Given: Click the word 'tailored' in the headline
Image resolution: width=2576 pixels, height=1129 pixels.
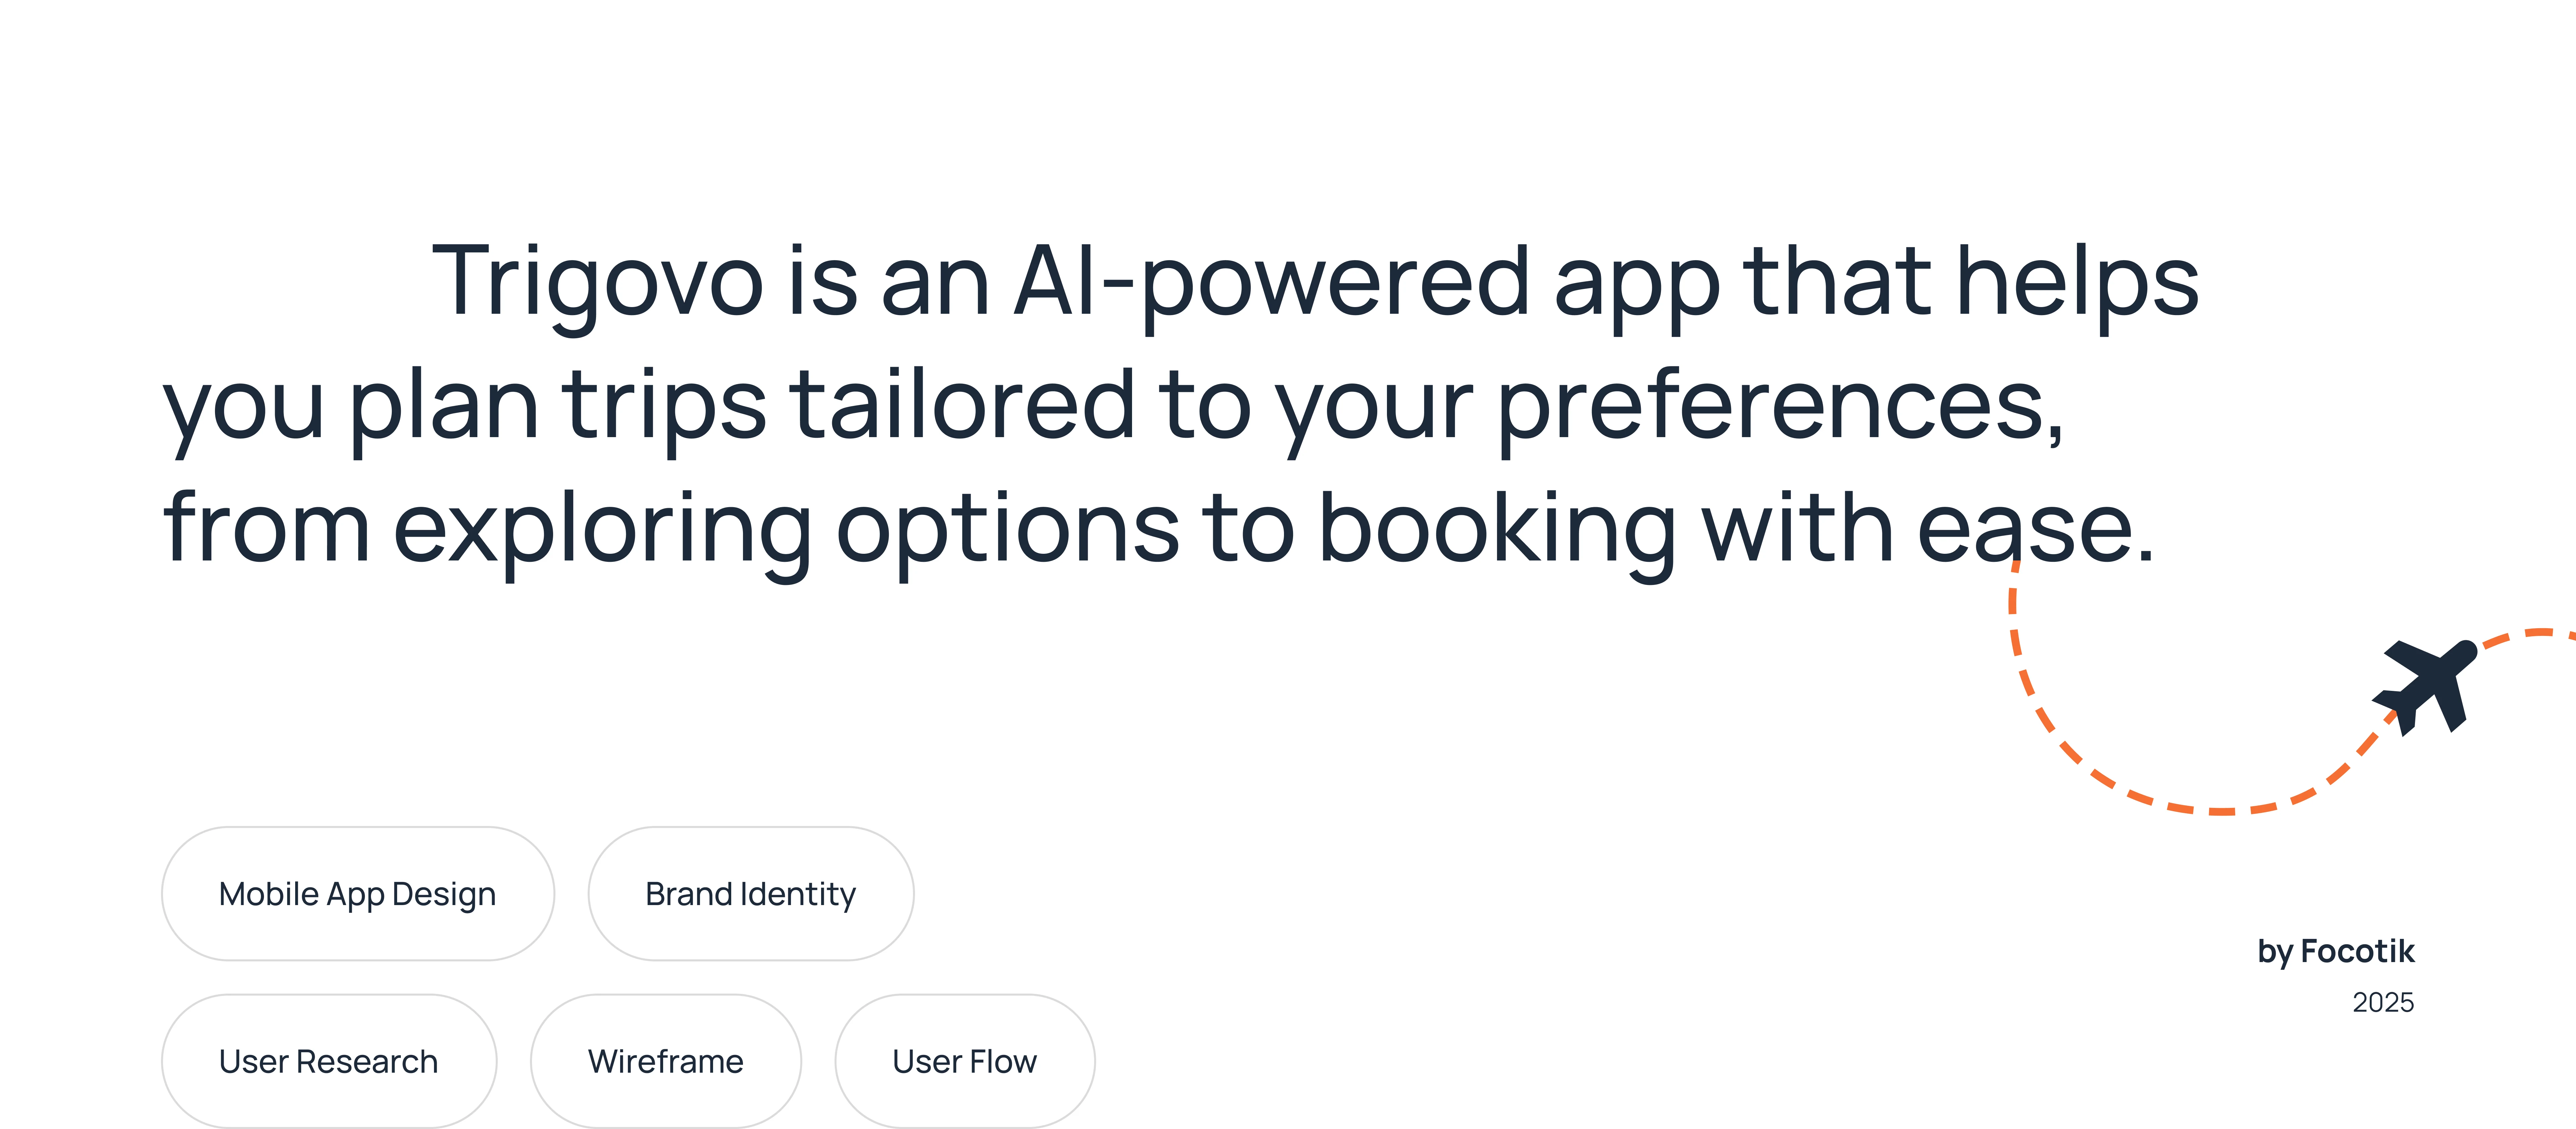Looking at the screenshot, I should [x=962, y=406].
